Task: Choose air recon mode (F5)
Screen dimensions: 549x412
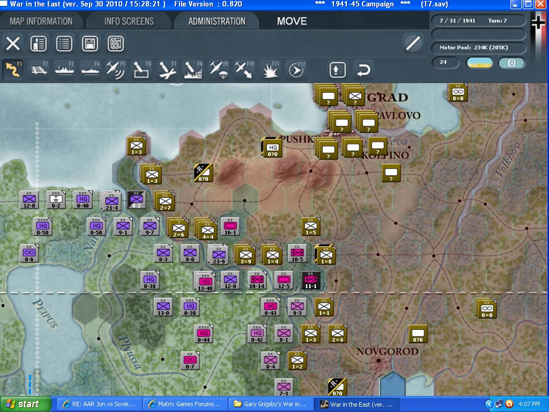Action: [116, 69]
